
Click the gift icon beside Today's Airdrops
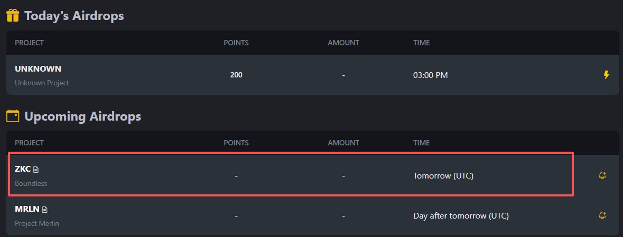click(x=13, y=16)
